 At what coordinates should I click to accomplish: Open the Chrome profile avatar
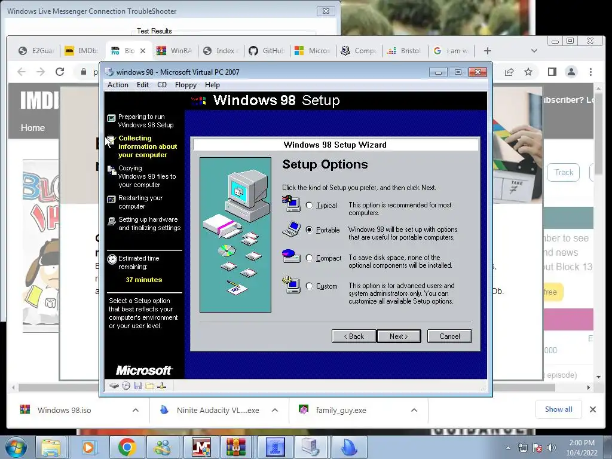point(571,72)
